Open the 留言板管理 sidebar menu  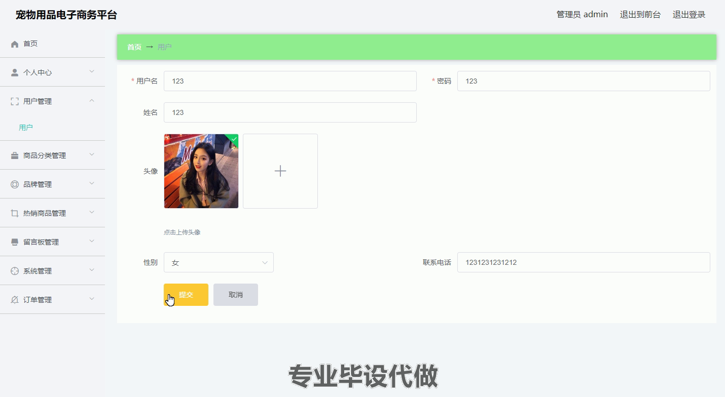[x=52, y=242]
